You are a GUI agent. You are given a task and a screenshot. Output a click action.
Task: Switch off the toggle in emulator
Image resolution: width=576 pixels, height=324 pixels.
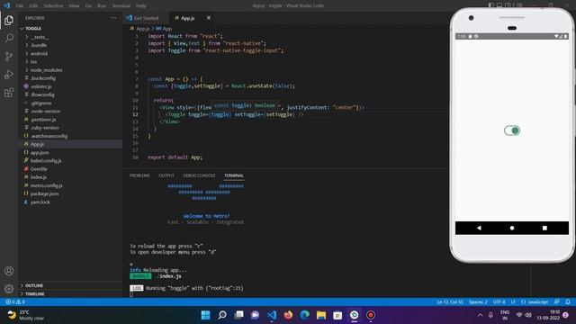click(512, 130)
